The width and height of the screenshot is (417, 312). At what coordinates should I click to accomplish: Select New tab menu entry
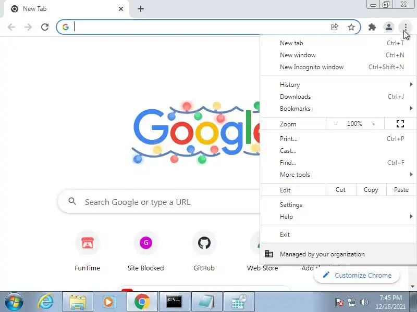(x=338, y=43)
